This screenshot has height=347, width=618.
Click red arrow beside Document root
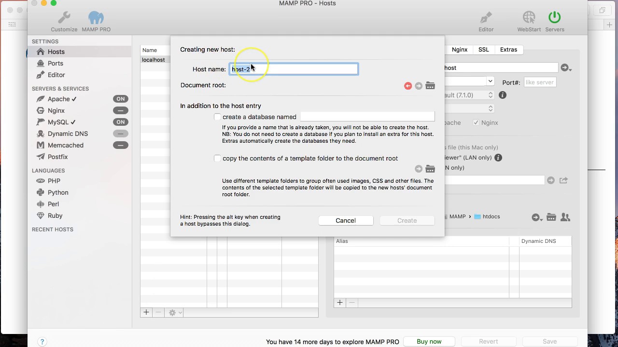(x=408, y=86)
